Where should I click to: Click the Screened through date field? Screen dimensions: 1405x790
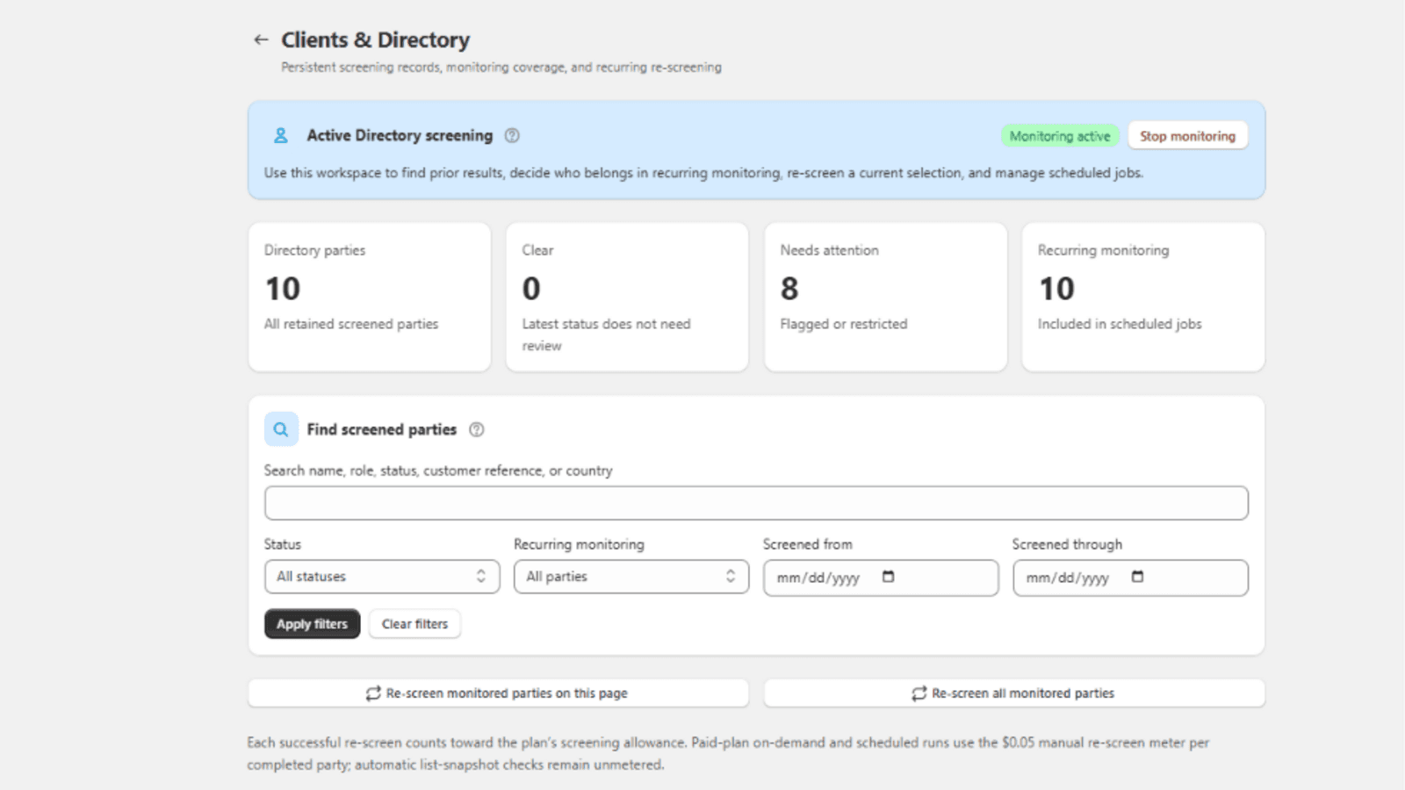click(x=1130, y=578)
